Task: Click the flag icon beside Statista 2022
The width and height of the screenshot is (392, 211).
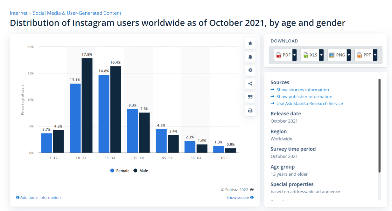Action: point(252,190)
